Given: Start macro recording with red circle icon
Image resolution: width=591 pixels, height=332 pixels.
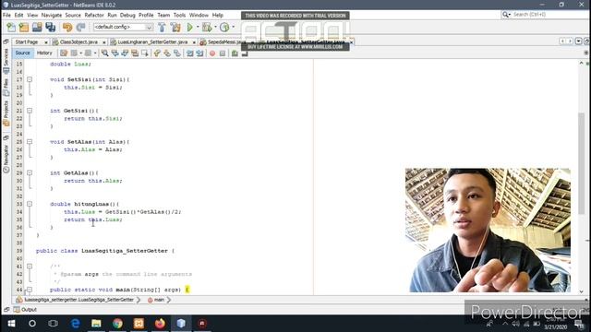Looking at the screenshot, I should coord(212,53).
